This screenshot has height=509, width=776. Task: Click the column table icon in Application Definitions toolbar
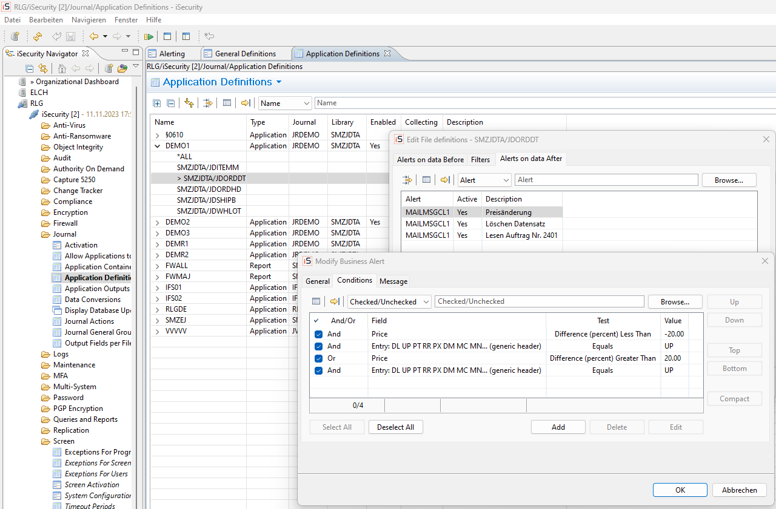click(227, 103)
